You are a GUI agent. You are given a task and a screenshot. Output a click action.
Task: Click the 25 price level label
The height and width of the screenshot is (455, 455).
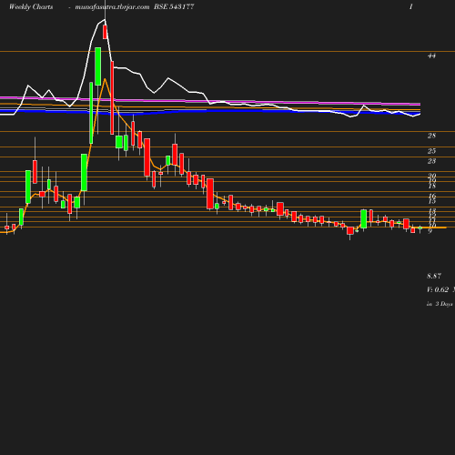tap(431, 151)
